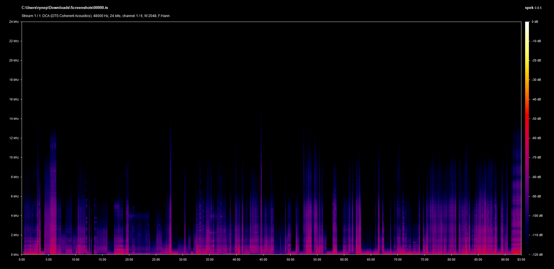Click the 24 kHz frequency axis label
The image size is (554, 269).
coord(14,22)
